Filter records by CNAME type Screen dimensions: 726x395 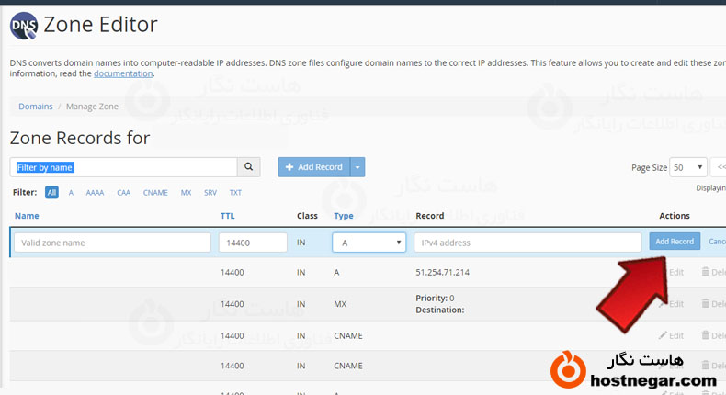tap(155, 193)
